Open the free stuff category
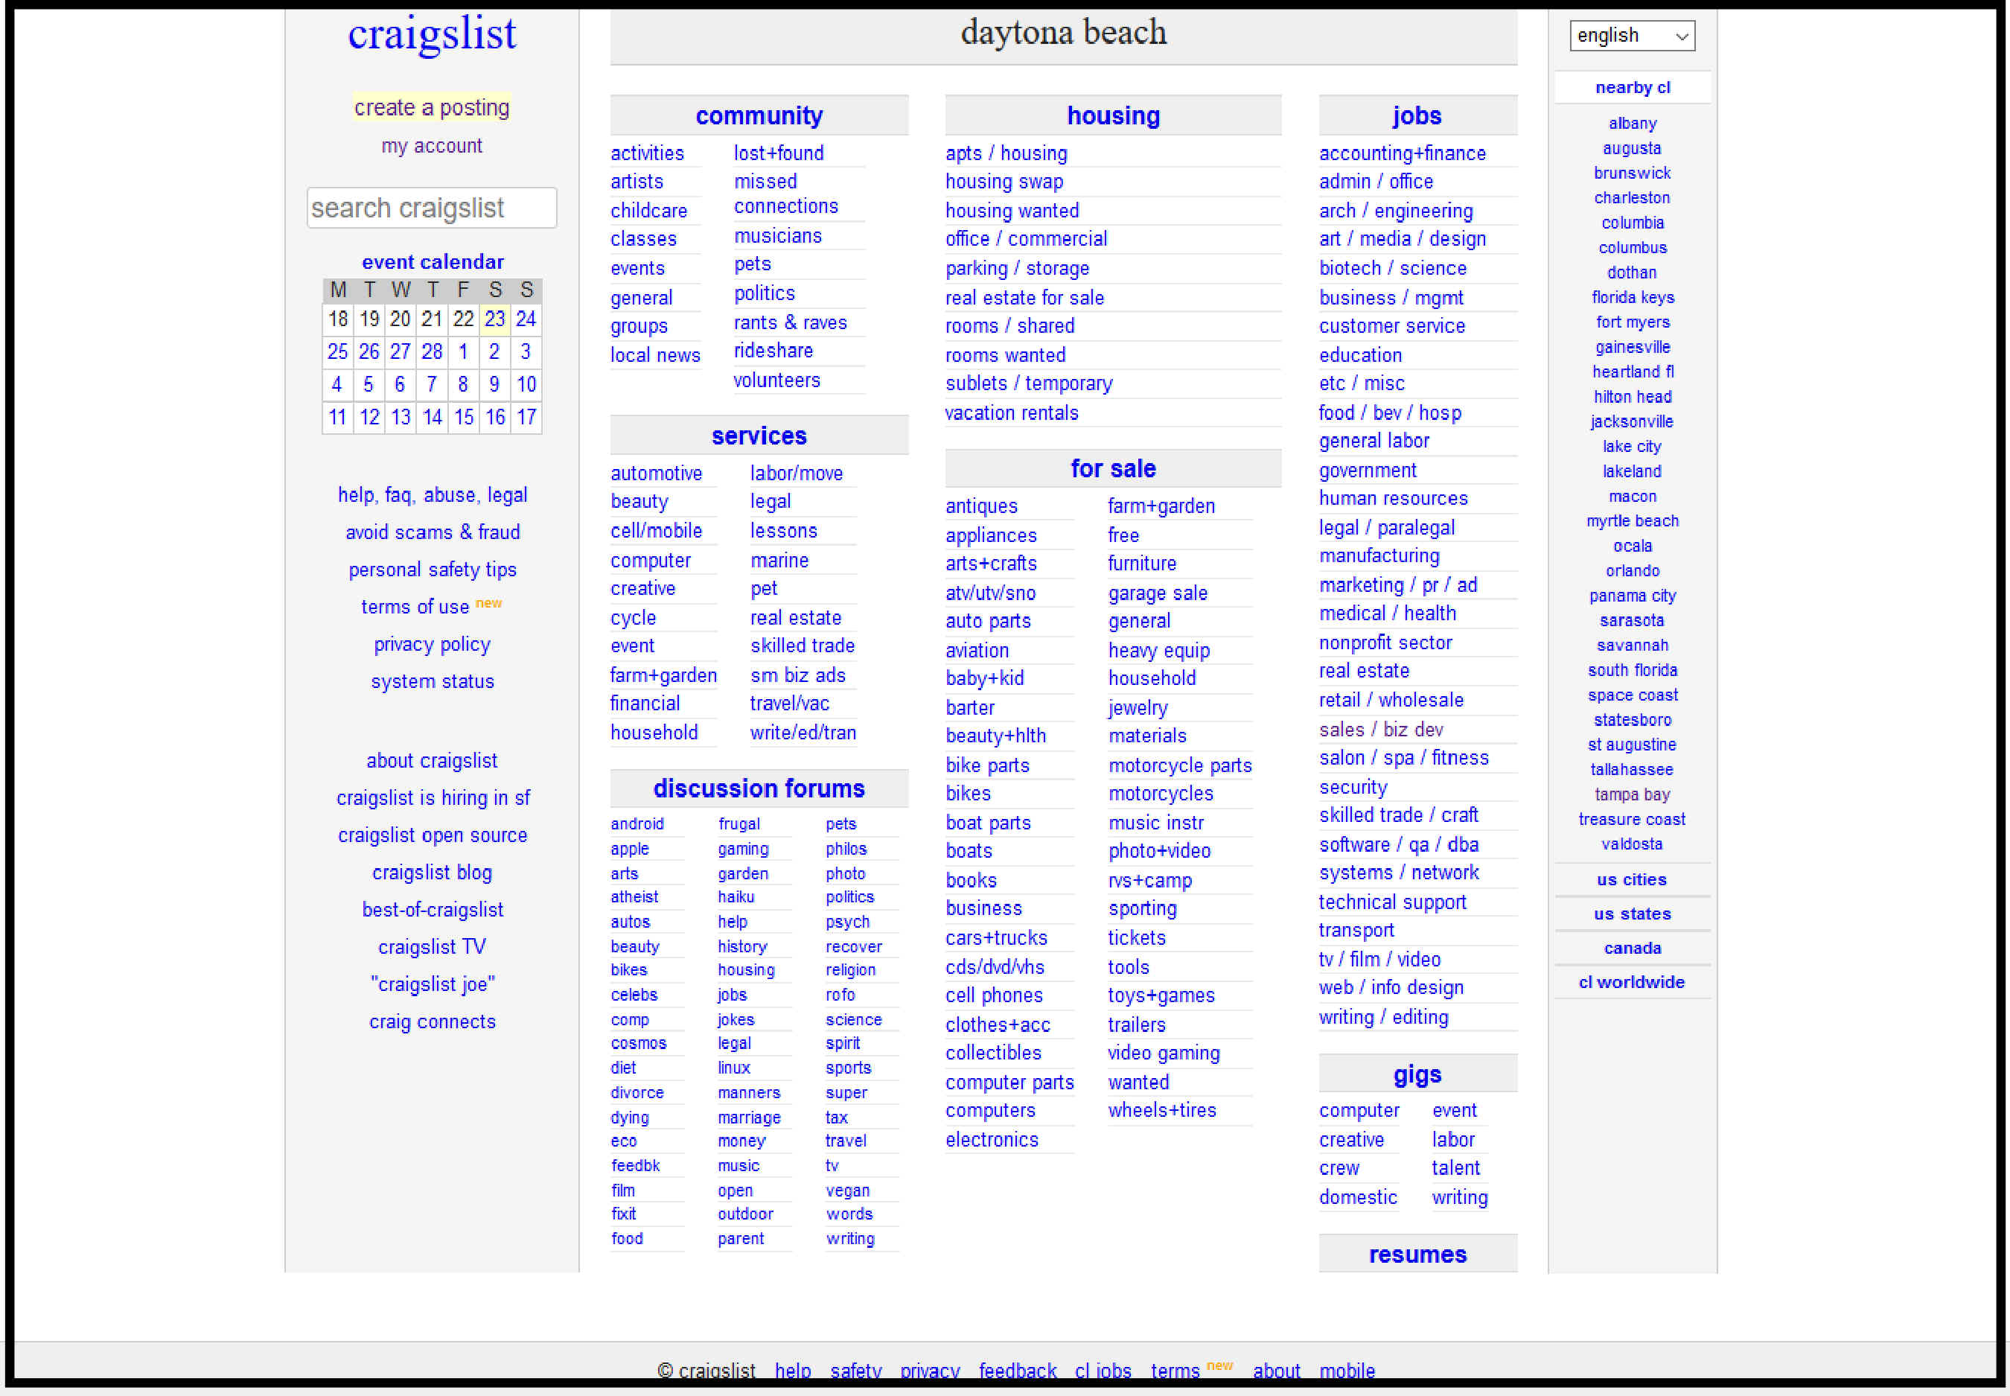The image size is (2010, 1396). pyautogui.click(x=1123, y=535)
